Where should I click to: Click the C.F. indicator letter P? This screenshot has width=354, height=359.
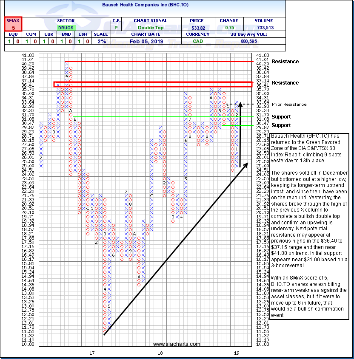(116, 27)
